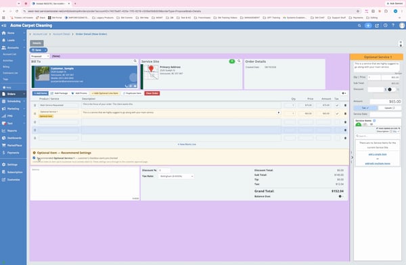The width and height of the screenshot is (406, 265).
Task: Click the Account Detail breadcrumb
Action: pos(62,34)
